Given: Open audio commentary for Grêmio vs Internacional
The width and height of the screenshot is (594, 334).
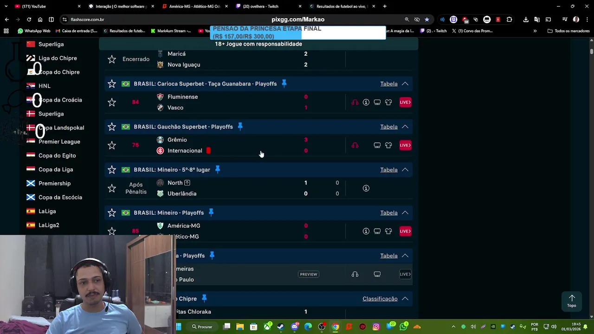Looking at the screenshot, I should (355, 145).
